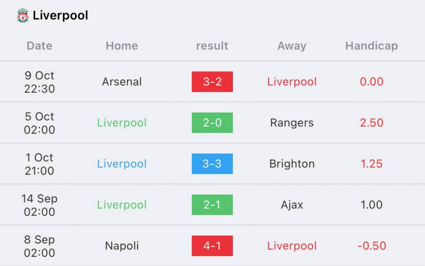Viewport: 425px width, 266px height.
Task: Open the red 3-2 result badge
Action: point(212,82)
